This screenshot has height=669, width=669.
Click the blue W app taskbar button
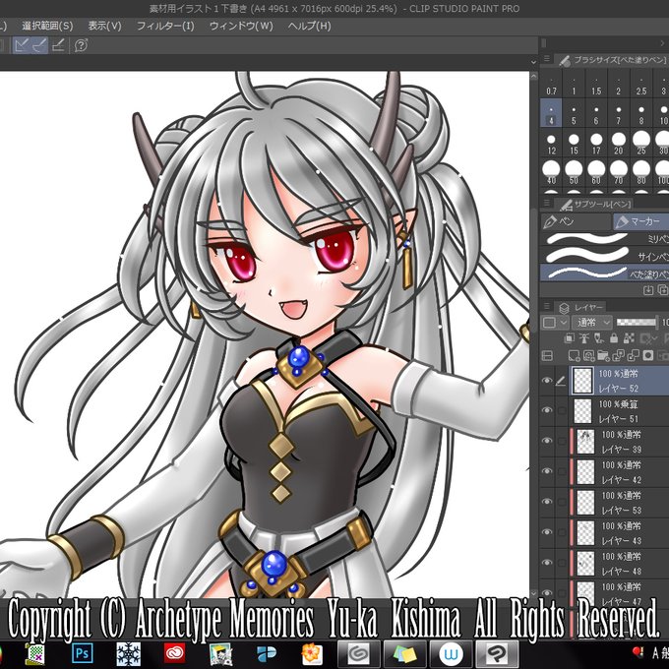pyautogui.click(x=451, y=653)
